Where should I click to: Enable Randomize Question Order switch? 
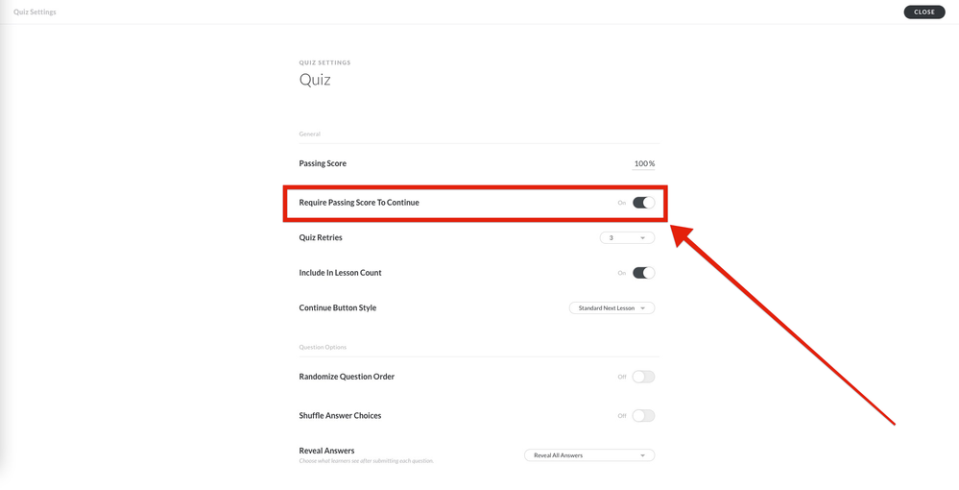[643, 377]
